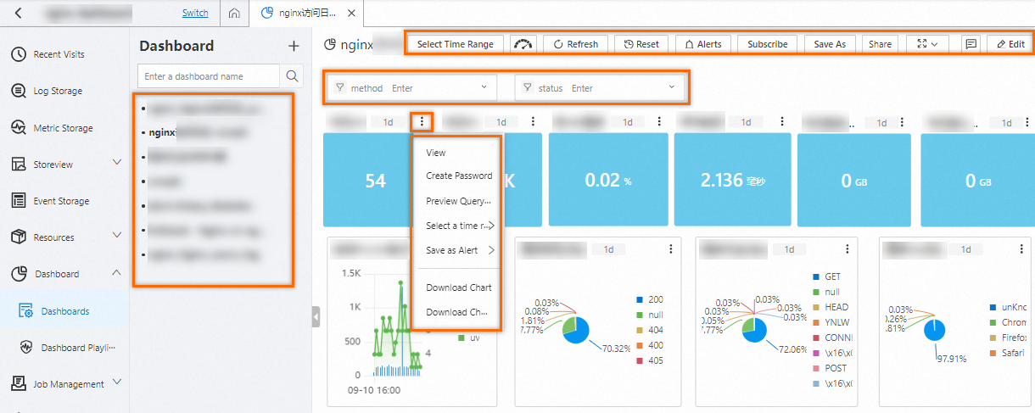This screenshot has width=1035, height=413.
Task: Close the nginx dashboard tab
Action: coord(352,13)
